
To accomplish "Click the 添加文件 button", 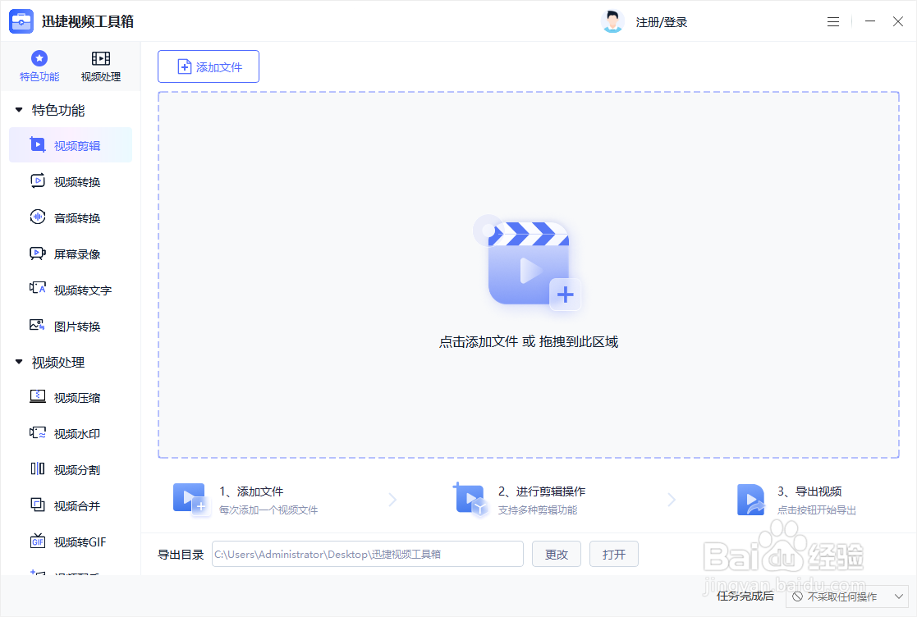I will coord(209,66).
